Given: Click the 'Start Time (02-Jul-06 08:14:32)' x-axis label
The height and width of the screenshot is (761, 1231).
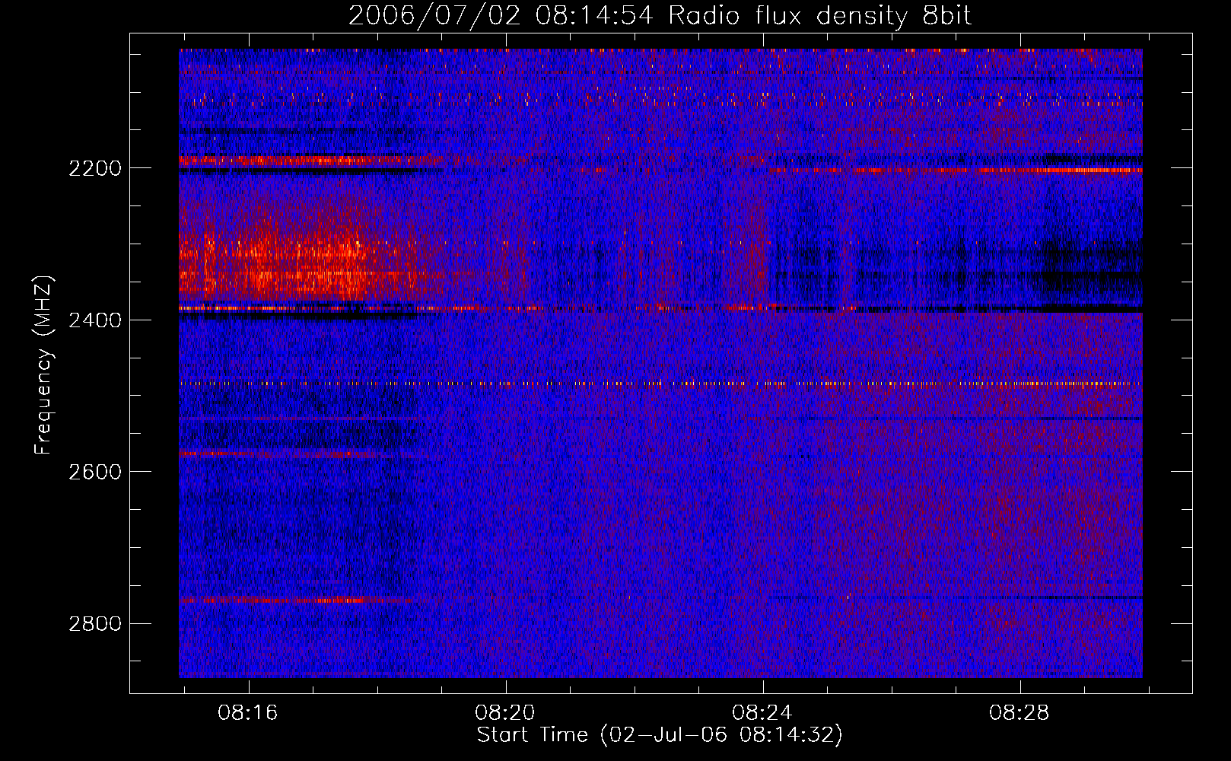Looking at the screenshot, I should [x=660, y=735].
